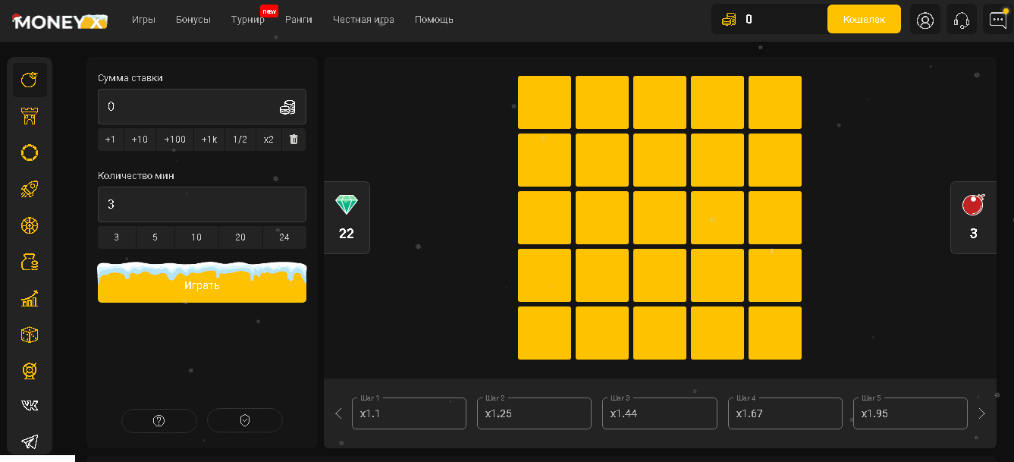Choose the 24 mines preset

[284, 237]
